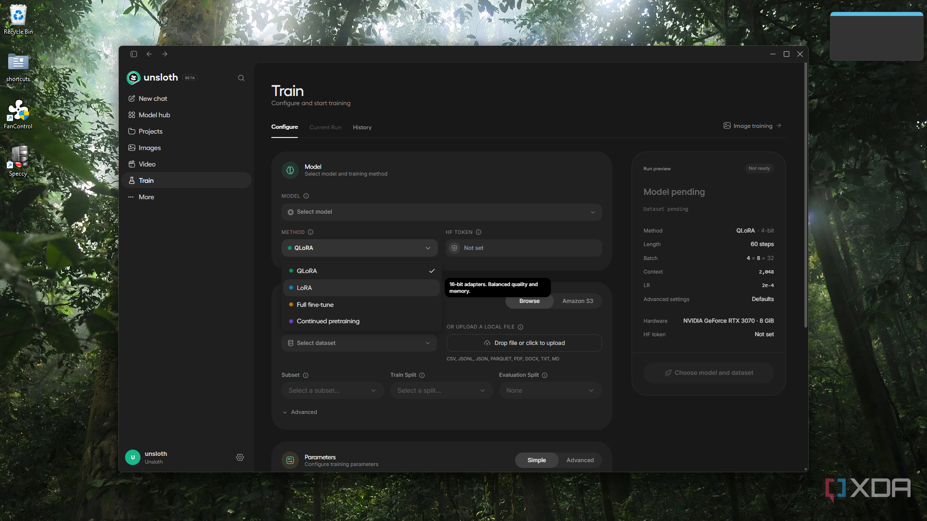Select the Amazon S3 dataset source
The image size is (927, 521).
577,301
